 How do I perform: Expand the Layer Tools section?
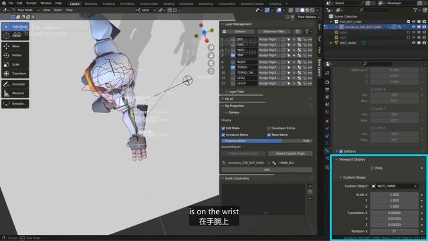coord(226,92)
